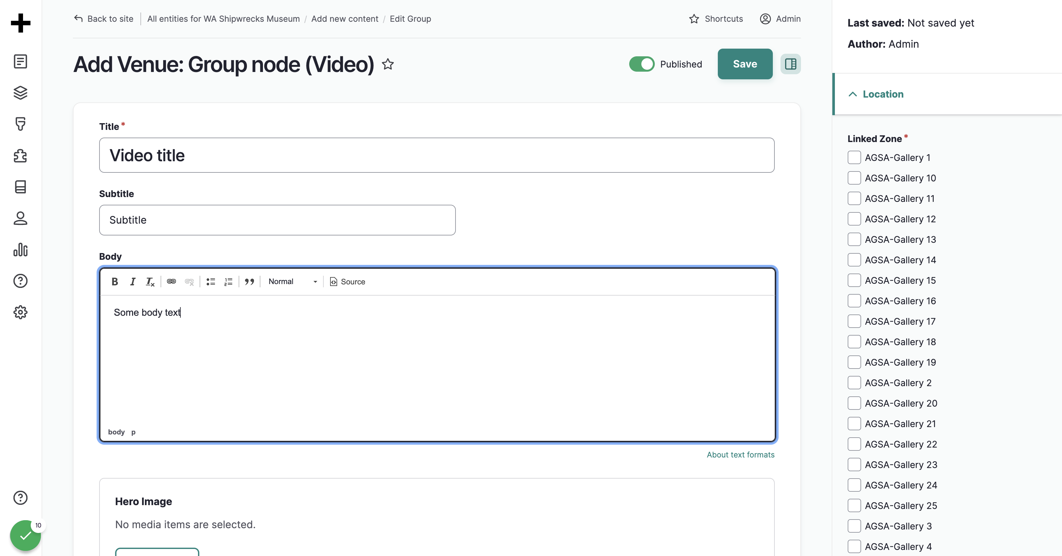
Task: Click the Subtitle input field
Action: [x=277, y=220]
